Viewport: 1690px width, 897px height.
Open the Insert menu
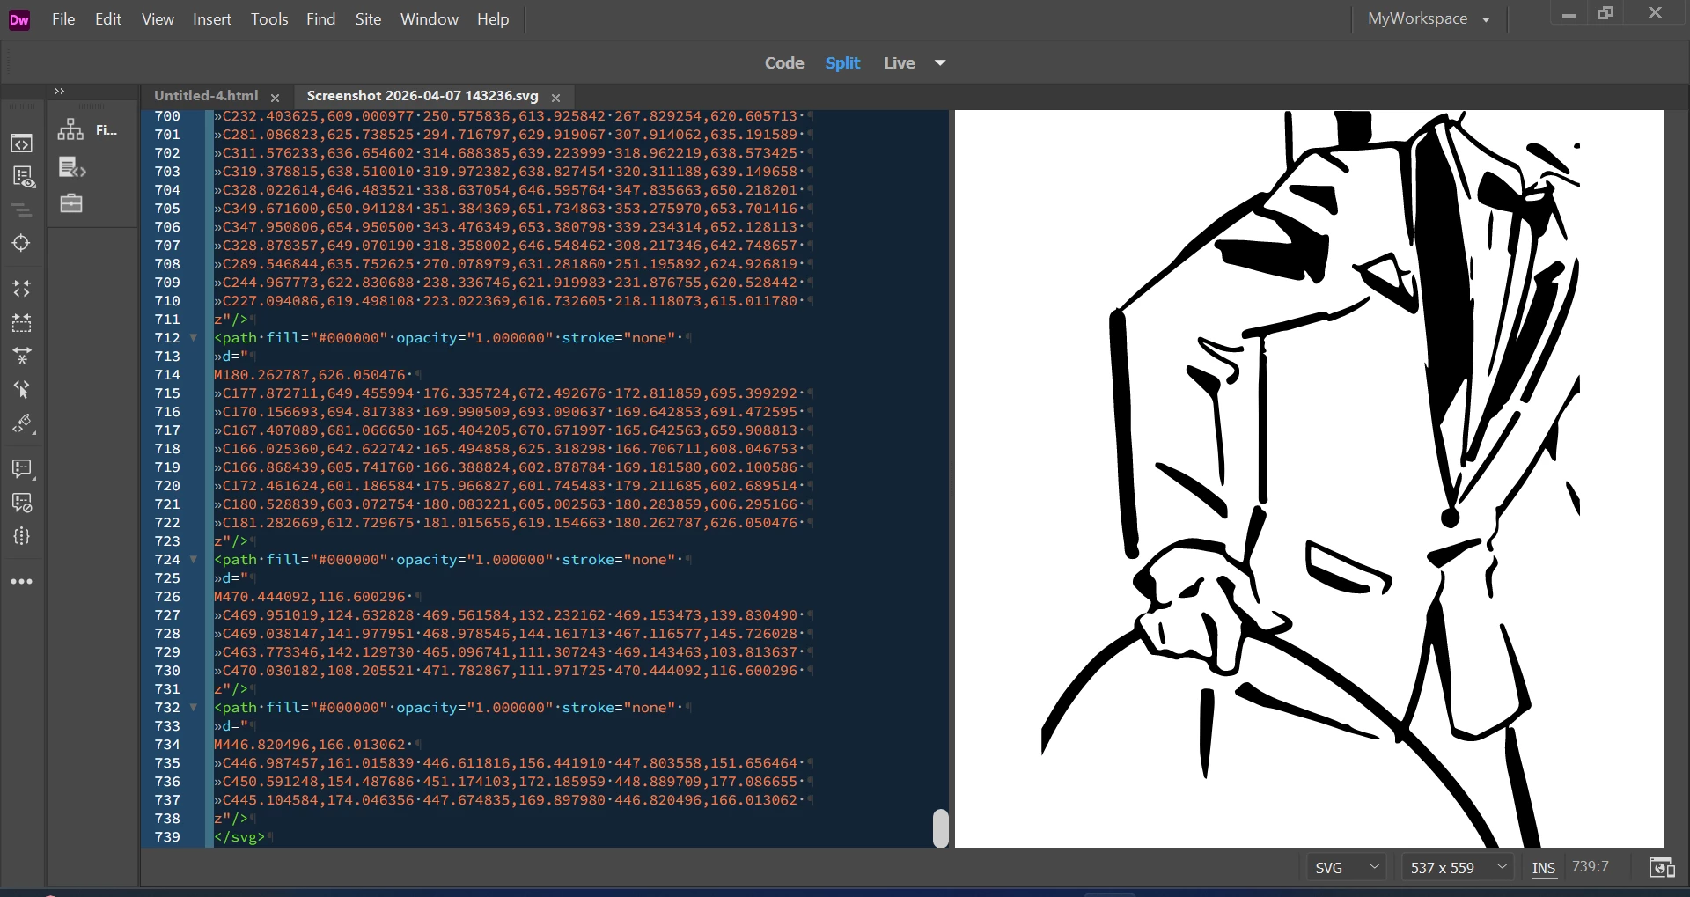pos(212,19)
